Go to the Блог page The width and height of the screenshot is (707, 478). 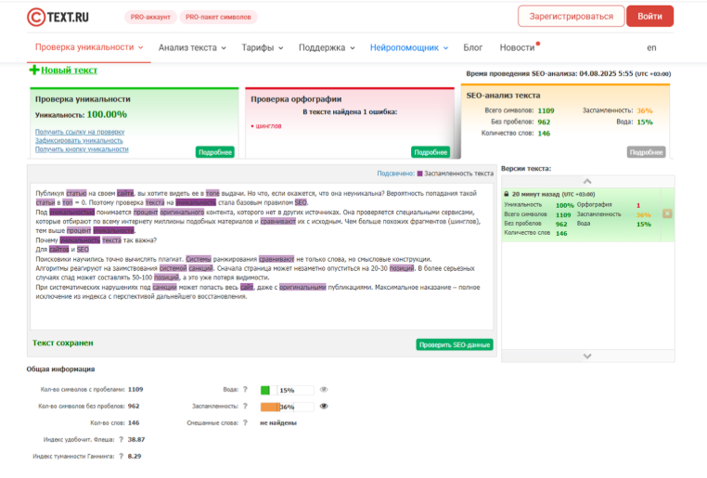click(x=473, y=47)
